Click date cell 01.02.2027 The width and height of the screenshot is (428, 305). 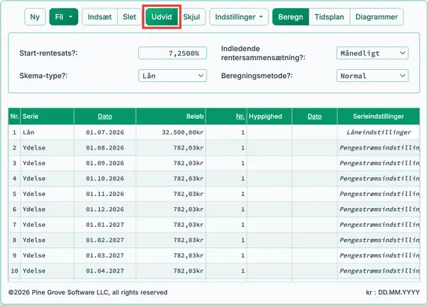click(105, 240)
